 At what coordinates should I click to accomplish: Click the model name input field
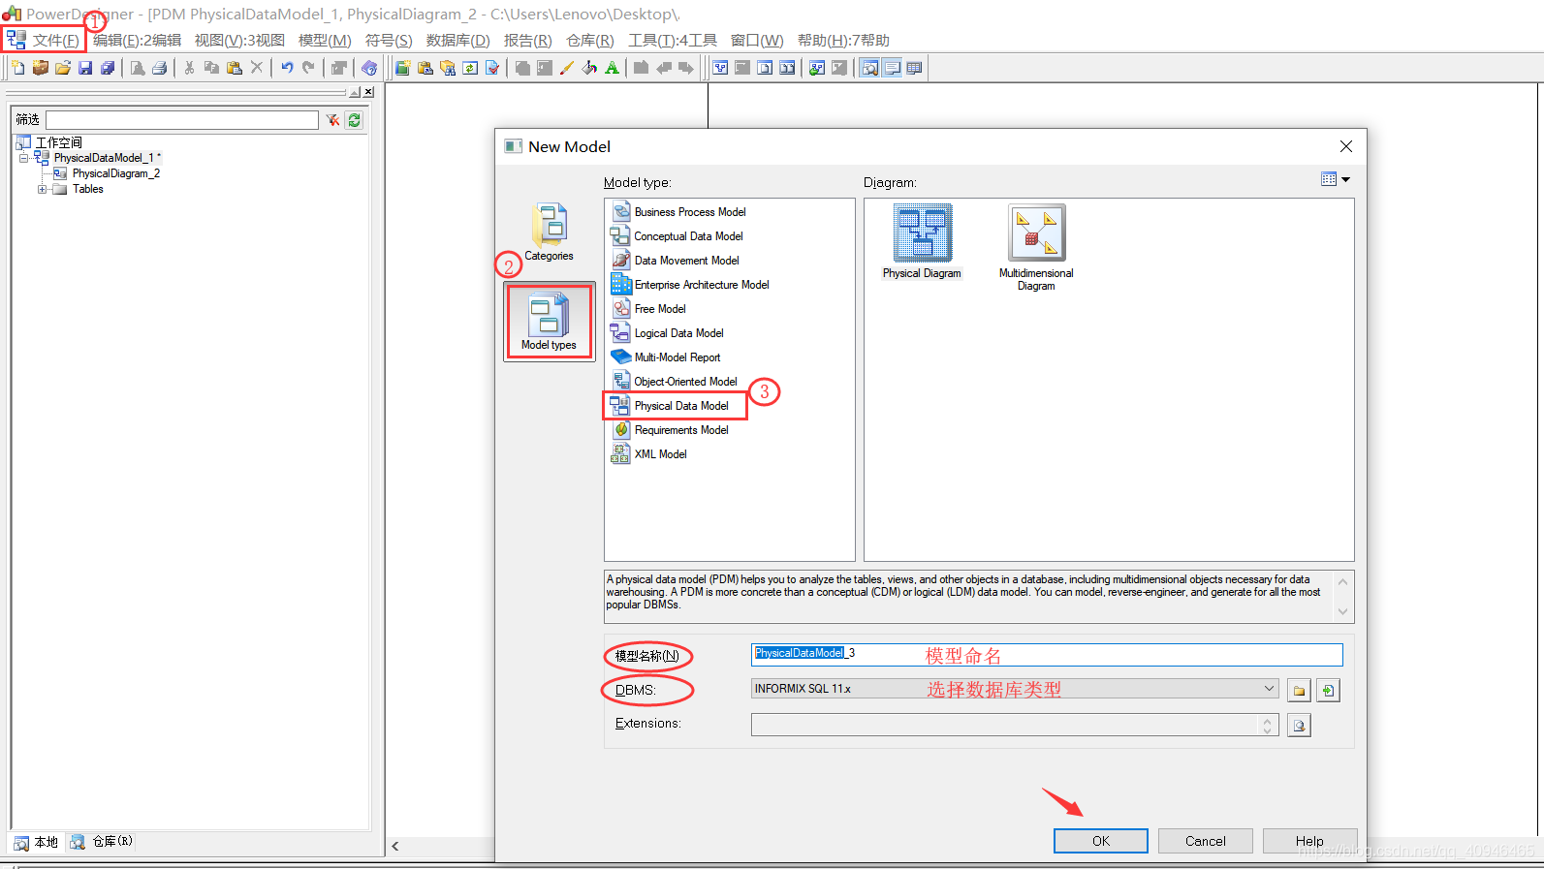pos(1047,654)
